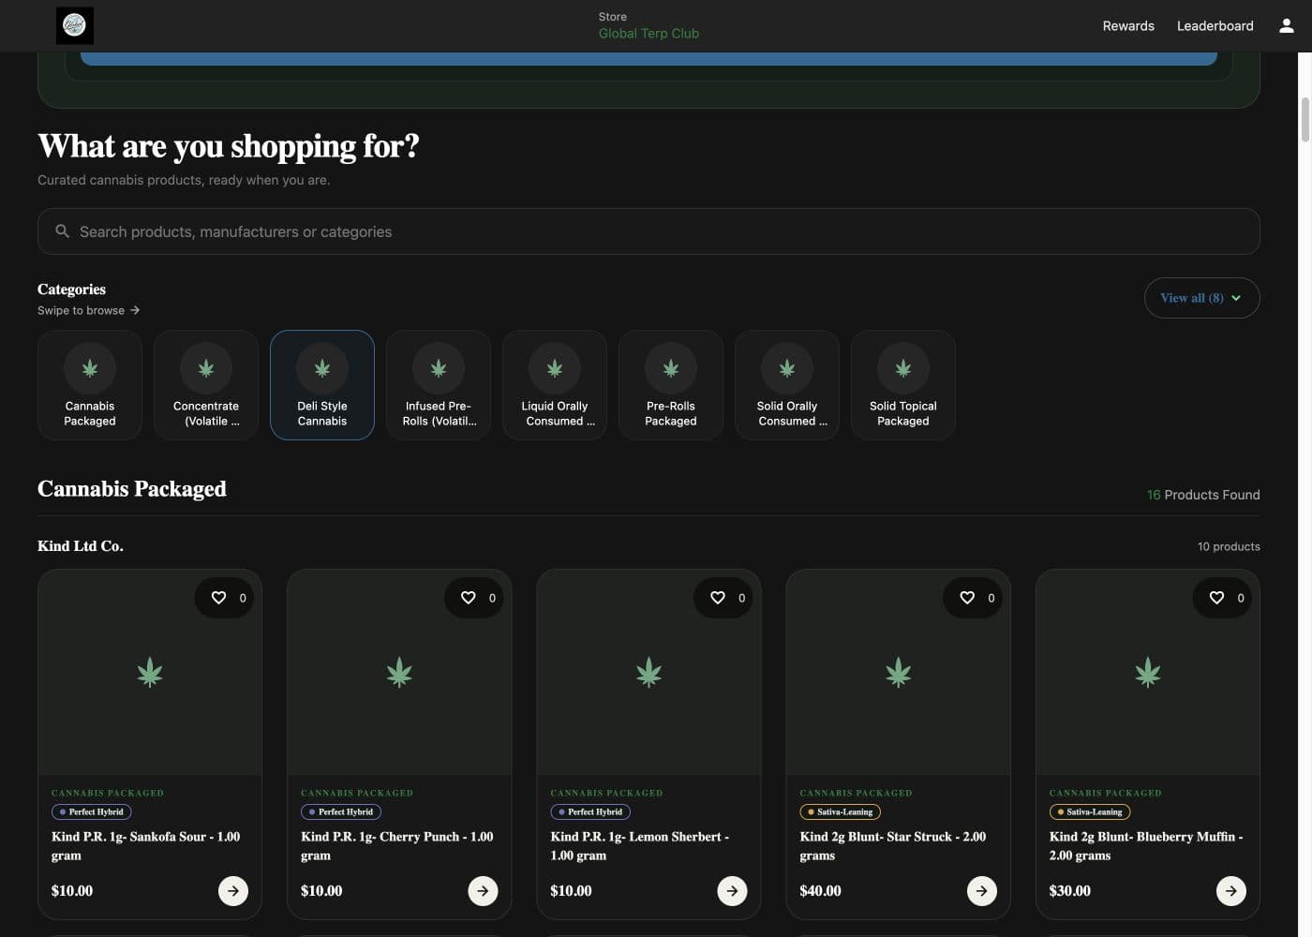Select the Infused Pre-Rolls category
The image size is (1312, 937).
pyautogui.click(x=439, y=385)
